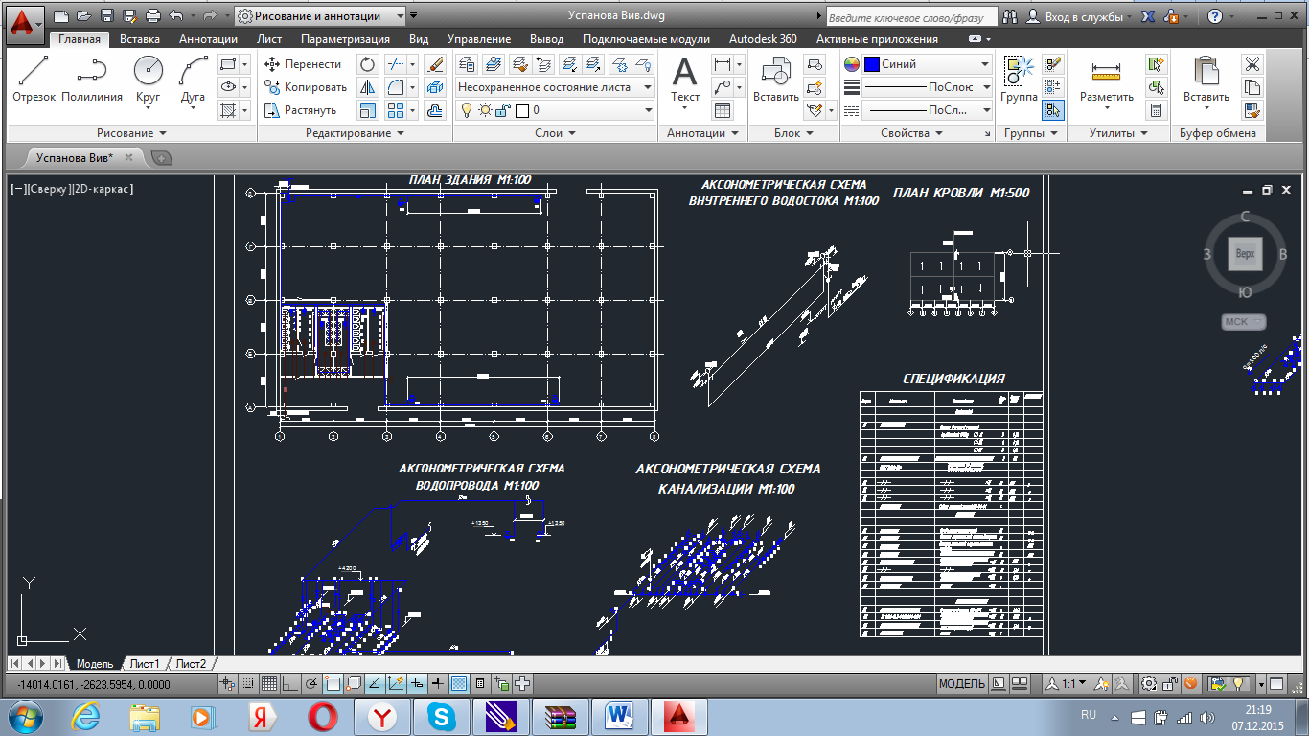Click the Scale tool icon
Viewport: 1309px width, 736px height.
point(368,110)
